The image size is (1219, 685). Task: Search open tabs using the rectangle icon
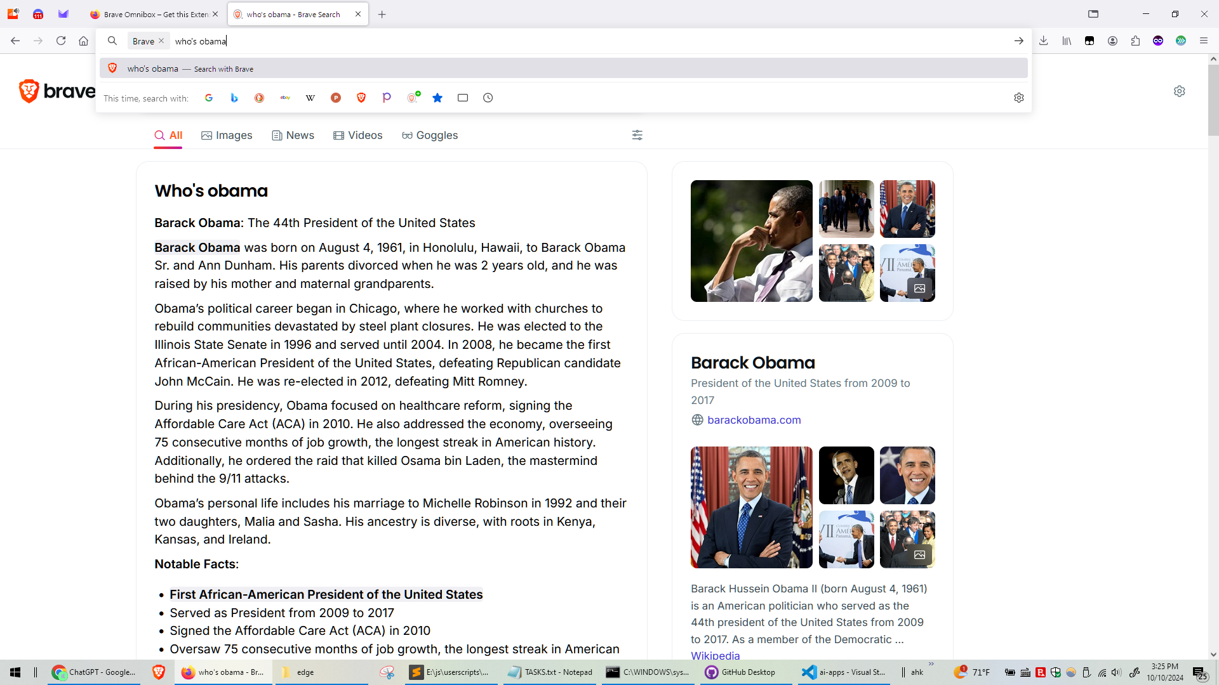[463, 98]
